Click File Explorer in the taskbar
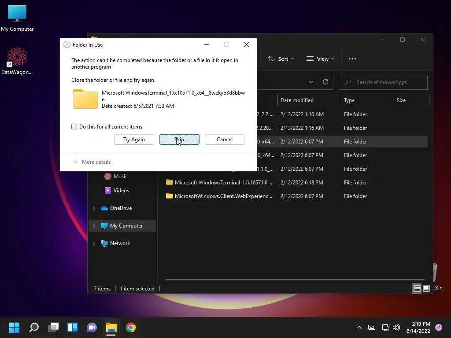Screen dimensions: 451x338 tap(111, 327)
